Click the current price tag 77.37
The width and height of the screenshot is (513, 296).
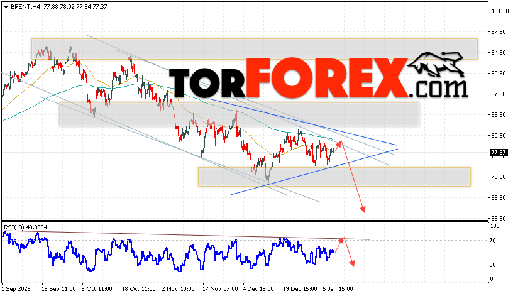[x=499, y=153]
